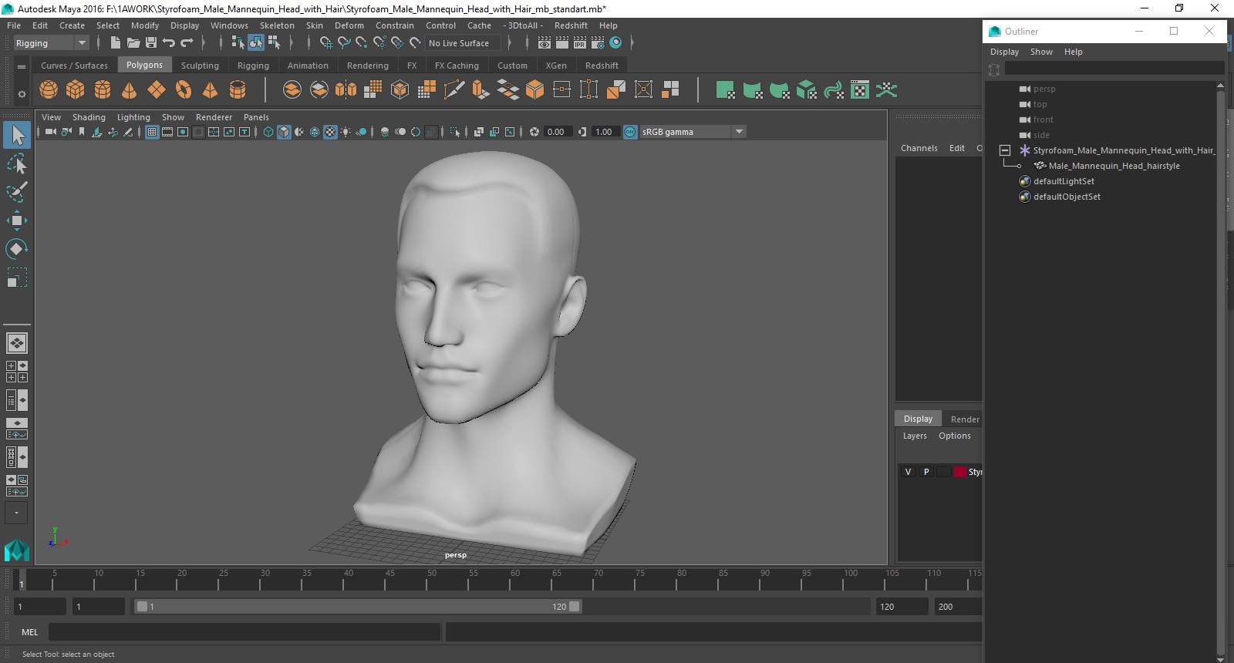Open the Channels menu in Channel Box
The width and height of the screenshot is (1234, 663).
[919, 148]
